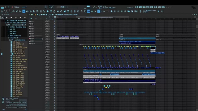
Task: Click the shopping cart store icon
Action: [x=162, y=11]
